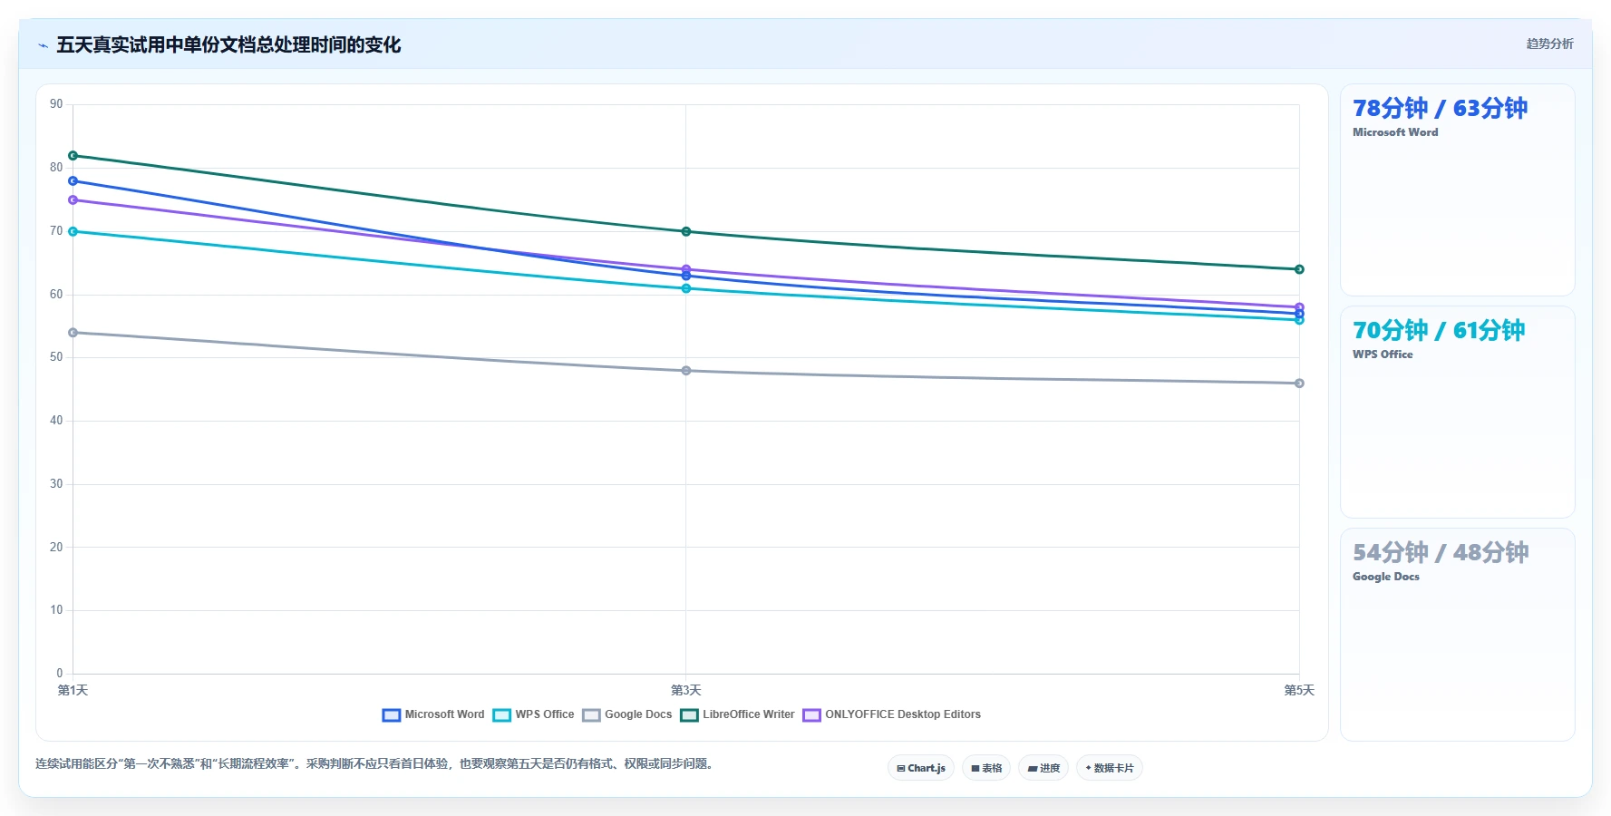Click the 70分钟 / 61分钟 WPS Office card
The height and width of the screenshot is (816, 1611).
tap(1457, 413)
